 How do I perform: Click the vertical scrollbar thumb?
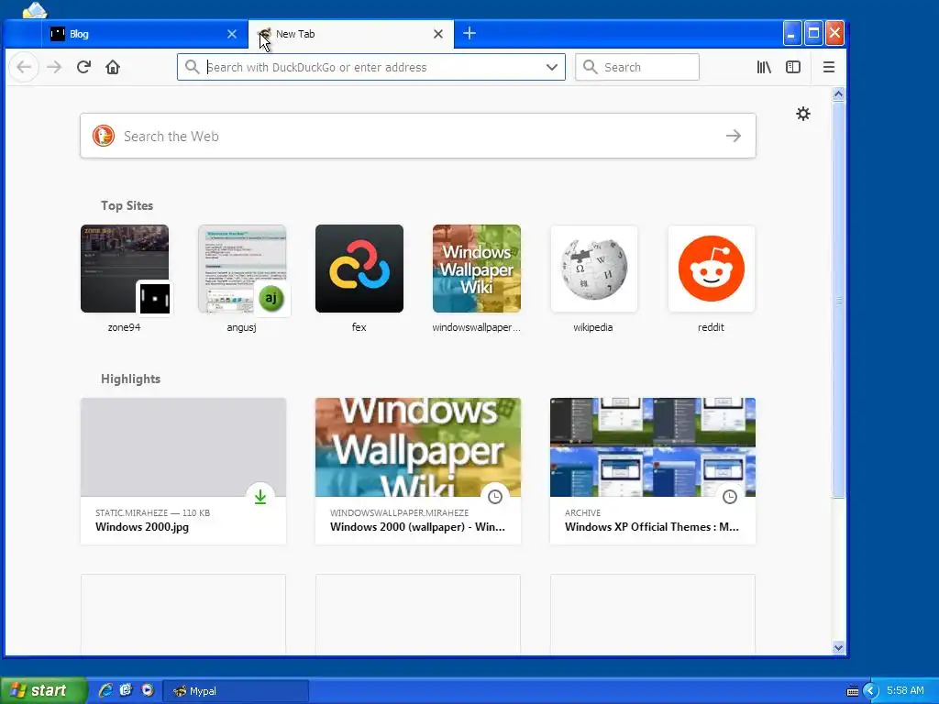point(838,300)
